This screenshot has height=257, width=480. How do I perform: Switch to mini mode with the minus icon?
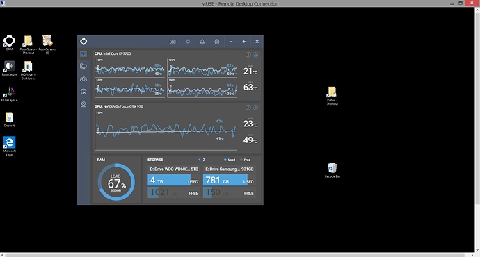pos(231,42)
